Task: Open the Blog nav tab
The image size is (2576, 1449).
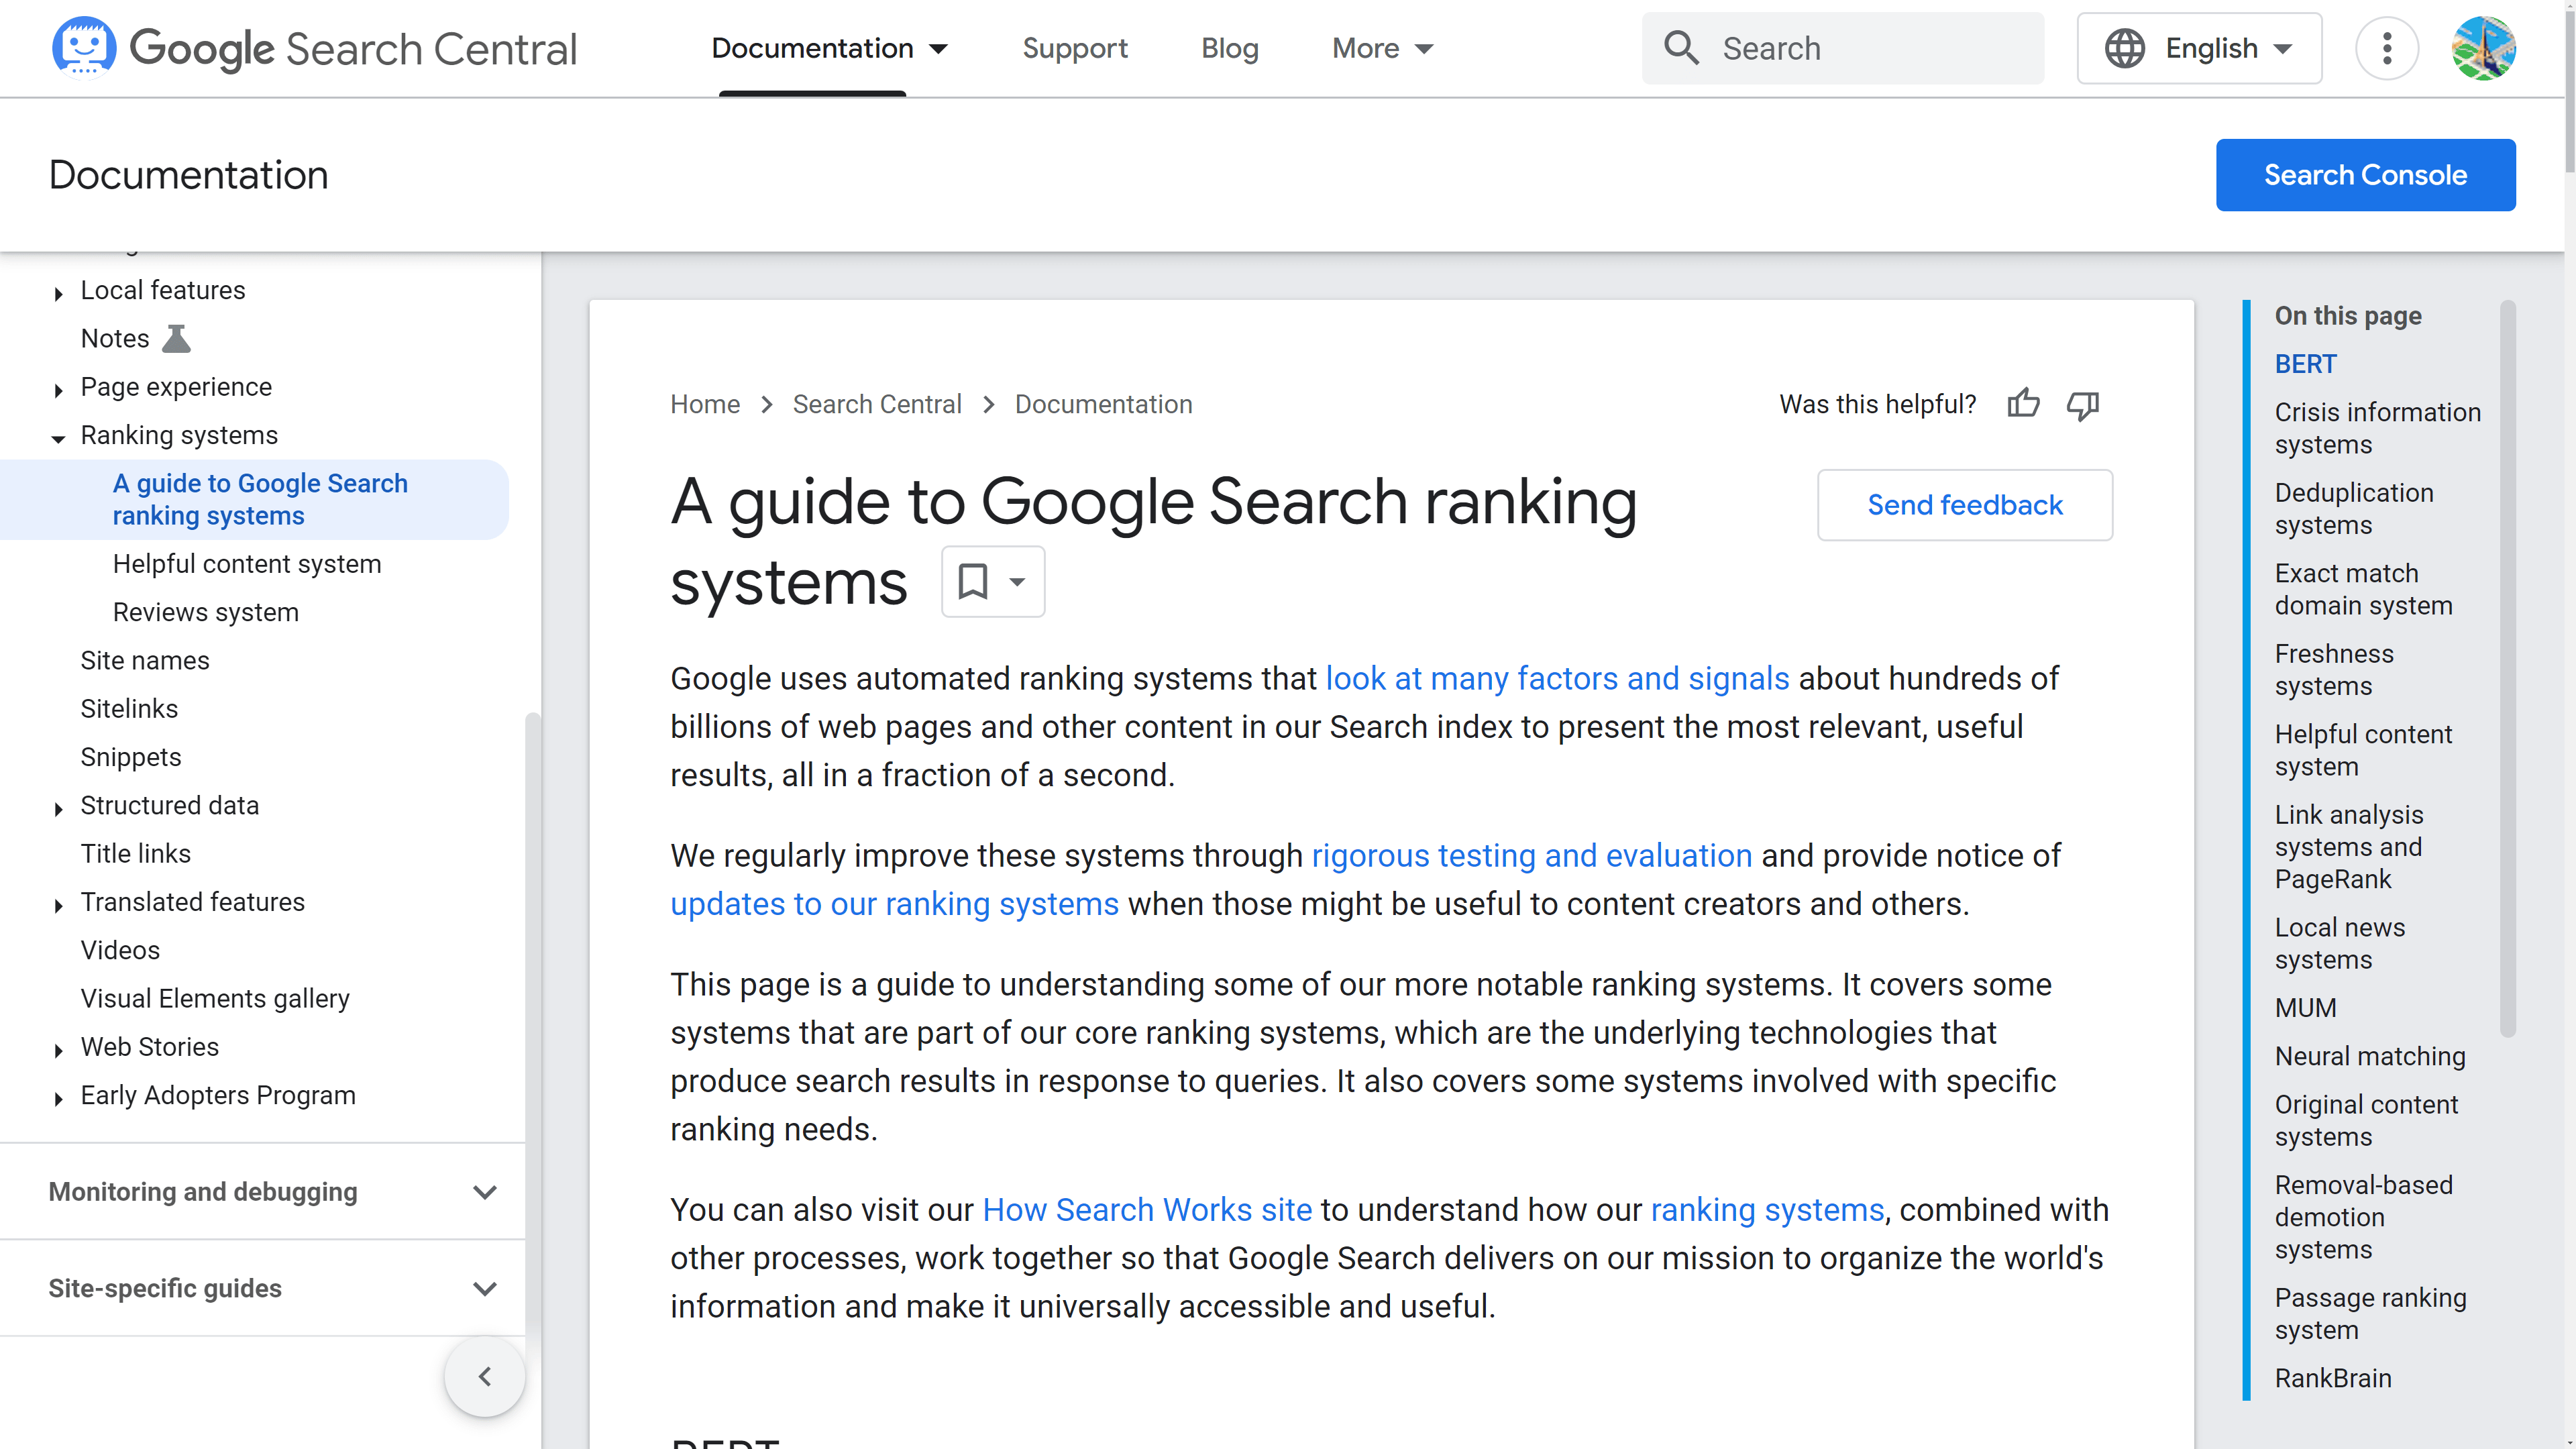Action: tap(1229, 48)
